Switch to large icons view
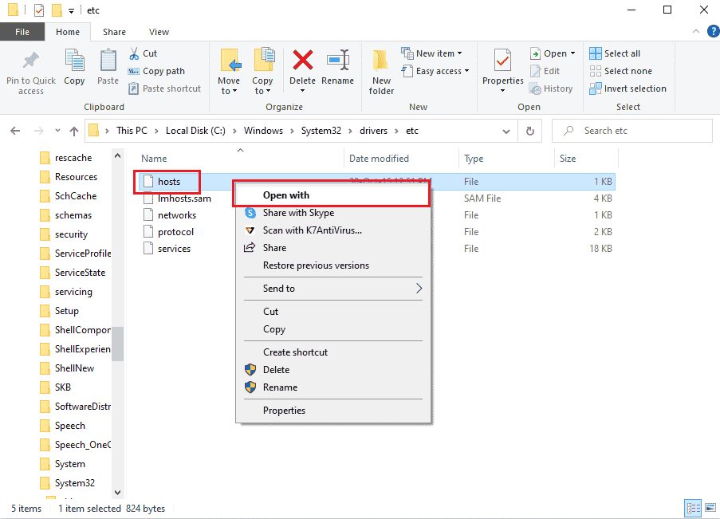 click(710, 508)
